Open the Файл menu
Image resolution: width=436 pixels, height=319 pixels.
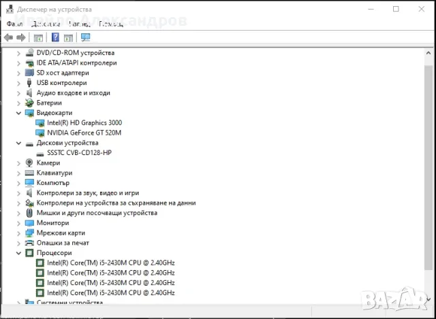[14, 24]
